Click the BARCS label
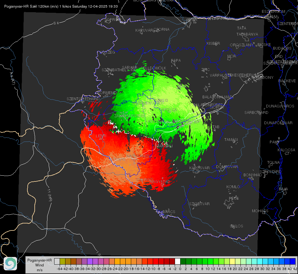 click(169, 212)
